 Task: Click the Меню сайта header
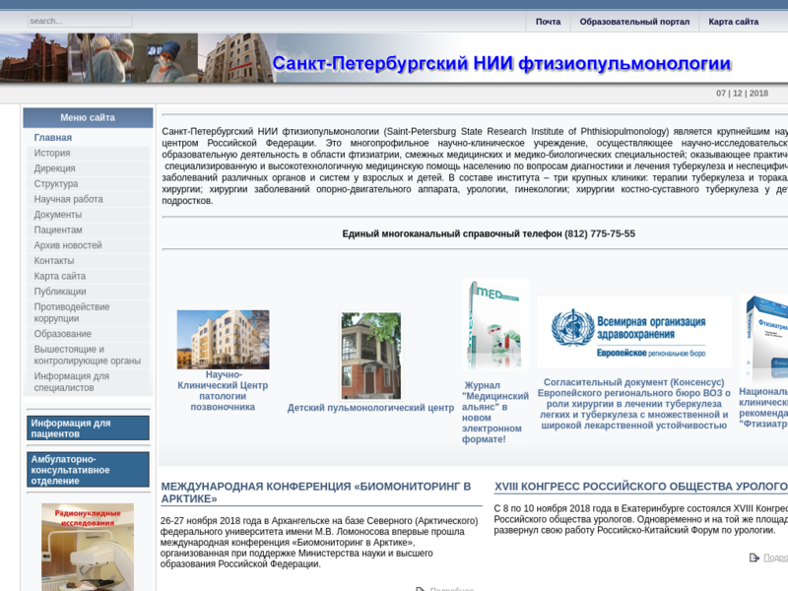pos(88,117)
